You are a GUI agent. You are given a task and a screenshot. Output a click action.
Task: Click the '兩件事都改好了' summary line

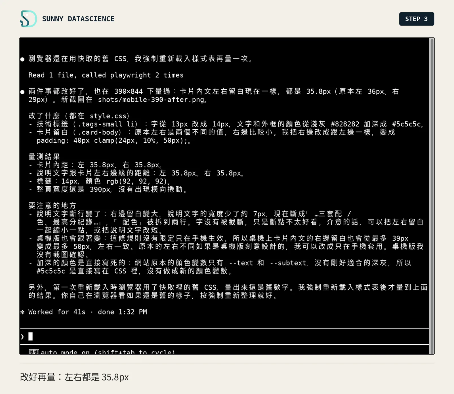pyautogui.click(x=210, y=96)
